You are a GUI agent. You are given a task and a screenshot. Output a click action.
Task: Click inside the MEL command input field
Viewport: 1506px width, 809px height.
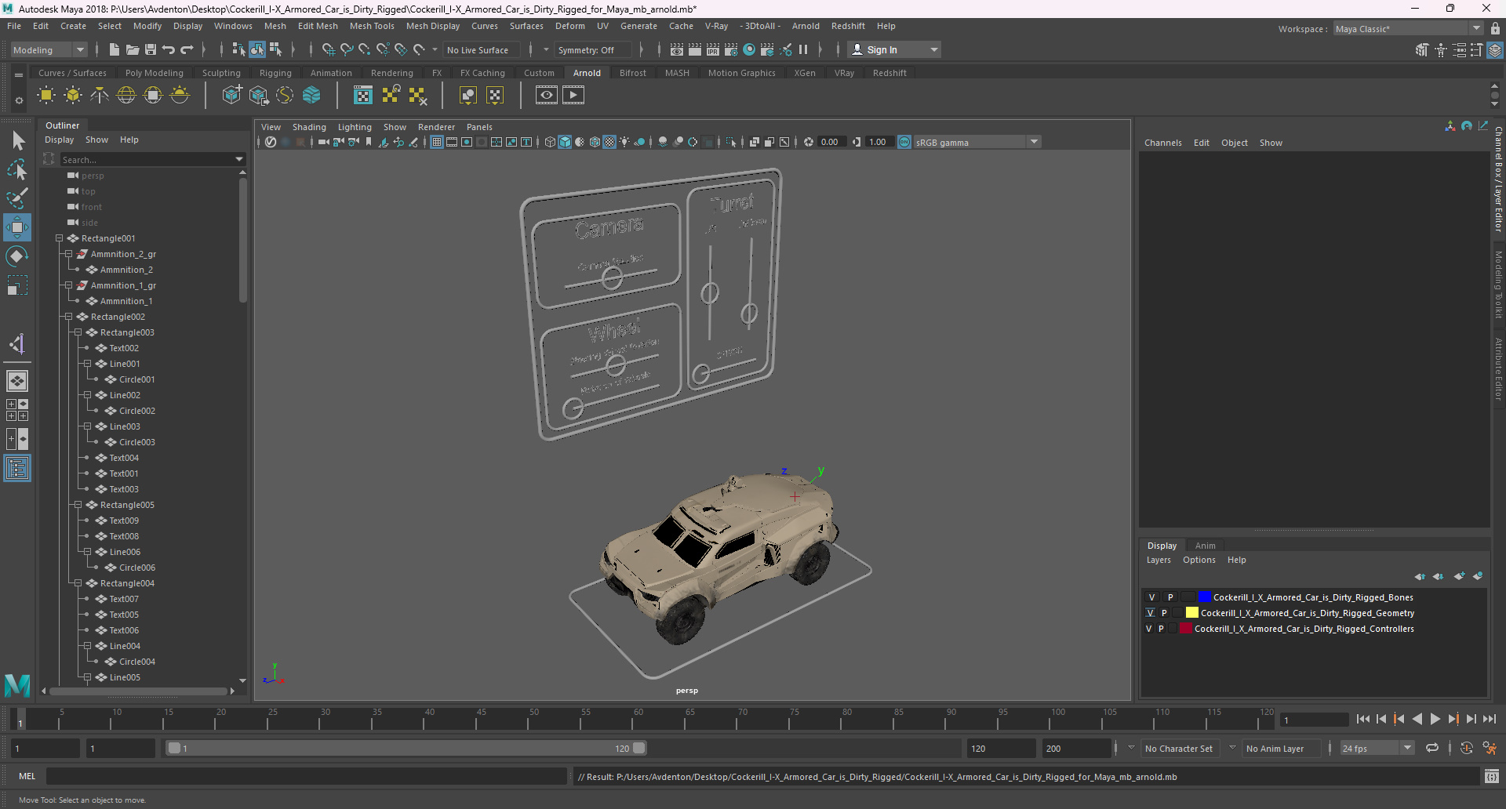pos(306,777)
